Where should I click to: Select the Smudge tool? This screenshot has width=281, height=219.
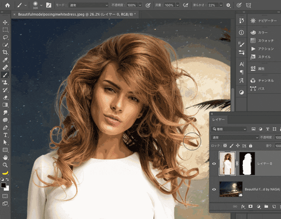(5, 112)
